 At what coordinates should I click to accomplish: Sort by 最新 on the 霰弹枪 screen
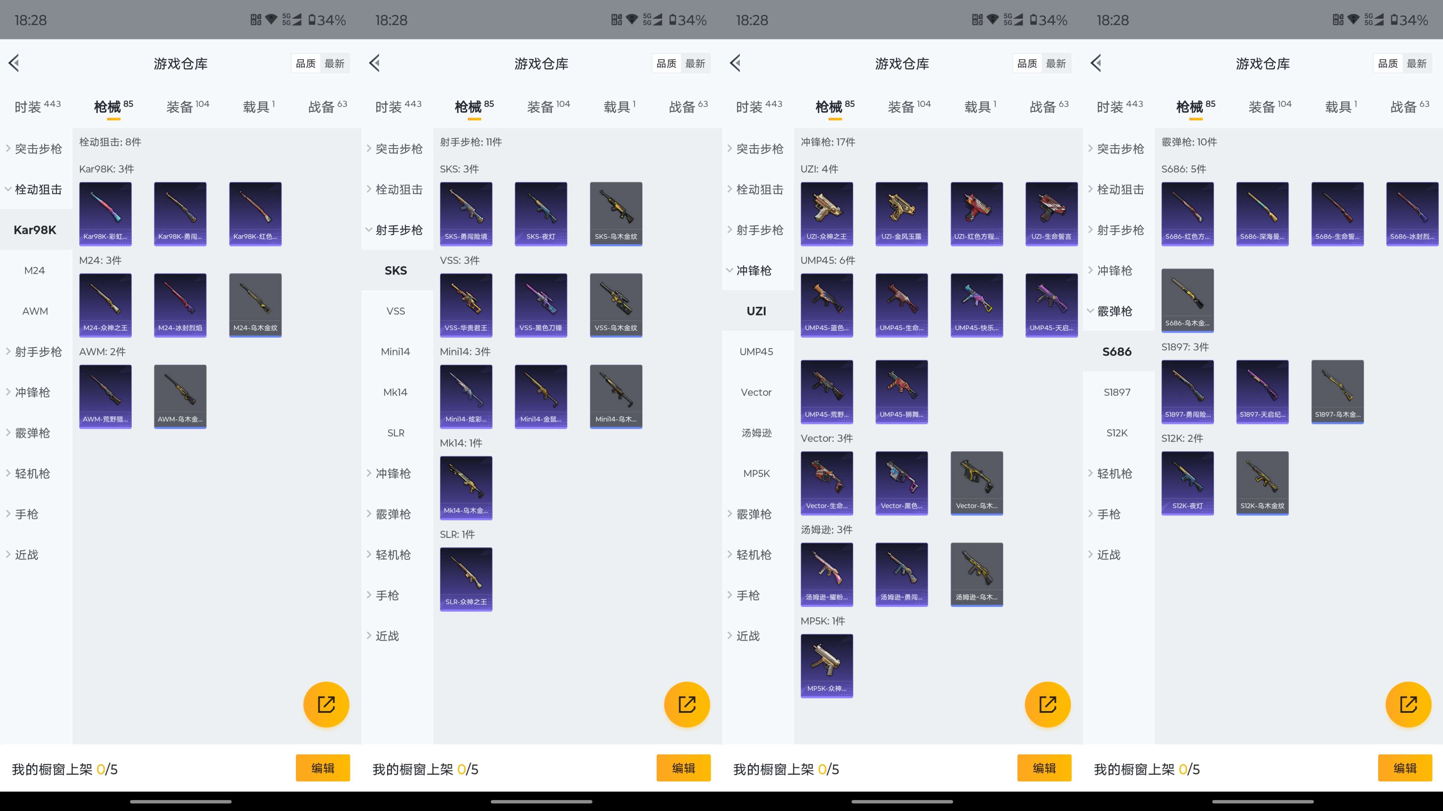[1417, 63]
